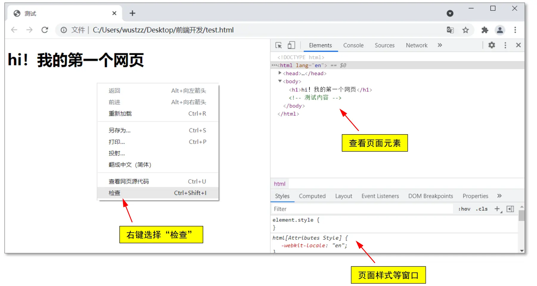Show more style pane tabs chevron
The height and width of the screenshot is (286, 537).
499,196
